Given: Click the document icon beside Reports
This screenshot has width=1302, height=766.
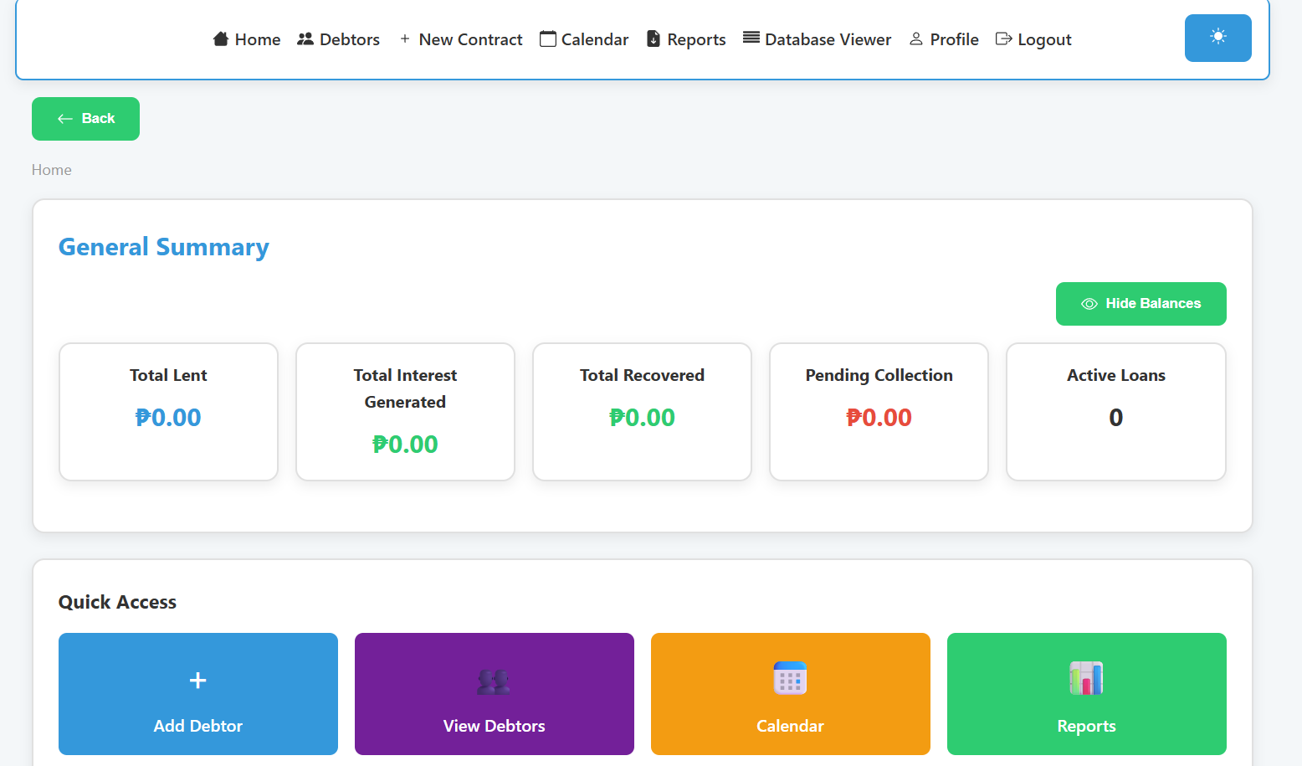Looking at the screenshot, I should (x=654, y=39).
